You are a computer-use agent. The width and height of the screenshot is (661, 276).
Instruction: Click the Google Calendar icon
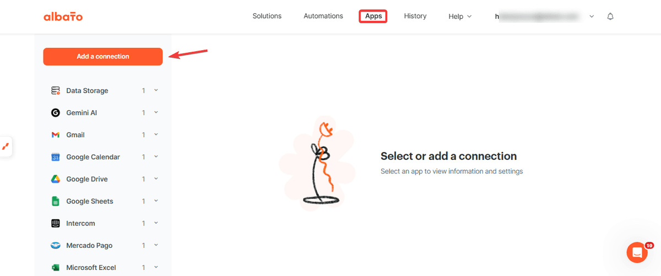(x=56, y=157)
